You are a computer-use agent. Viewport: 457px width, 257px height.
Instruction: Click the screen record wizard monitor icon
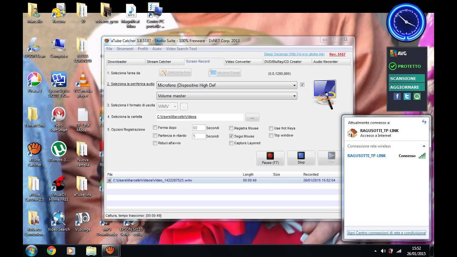[x=324, y=94]
